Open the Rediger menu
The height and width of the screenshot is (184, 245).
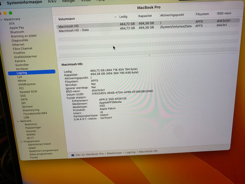click(68, 1)
